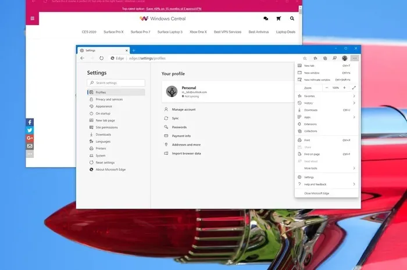Choose Extensions in Edge menu
This screenshot has height=270, width=407.
pyautogui.click(x=327, y=124)
